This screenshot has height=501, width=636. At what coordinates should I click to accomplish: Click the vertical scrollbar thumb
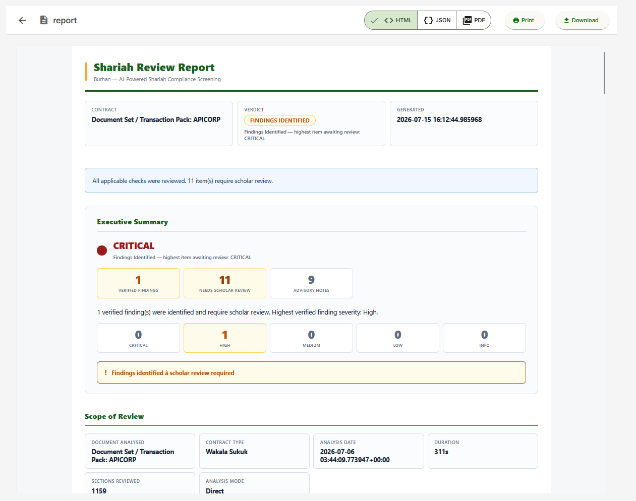pyautogui.click(x=604, y=73)
